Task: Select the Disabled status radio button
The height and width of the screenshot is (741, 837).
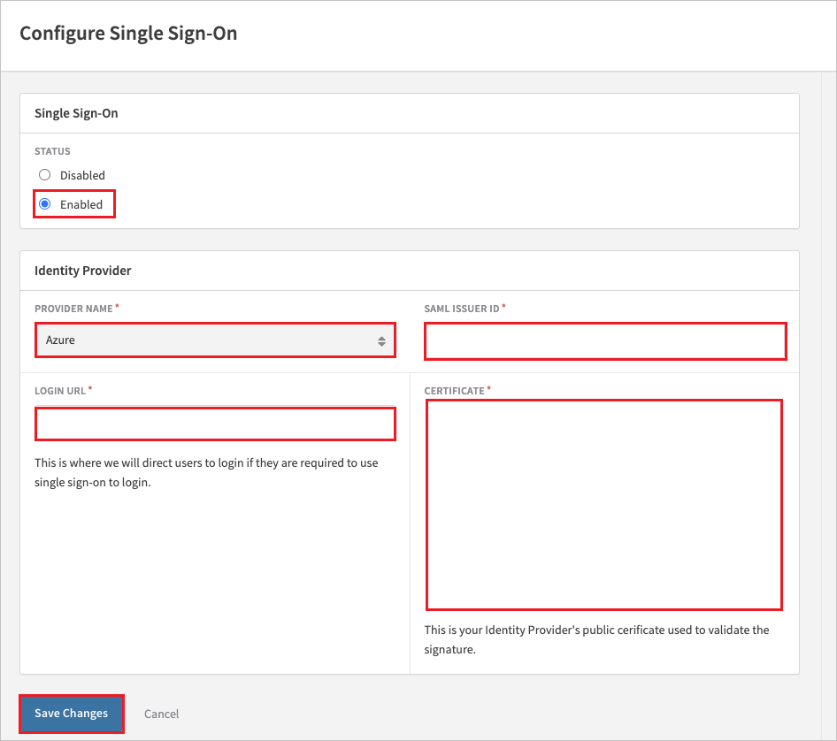Action: pyautogui.click(x=45, y=175)
